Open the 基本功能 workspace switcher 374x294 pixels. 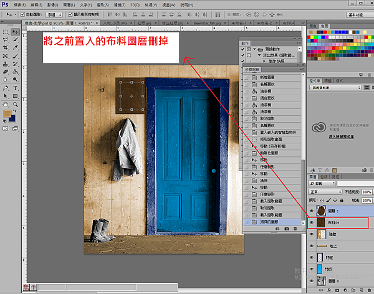pos(360,15)
